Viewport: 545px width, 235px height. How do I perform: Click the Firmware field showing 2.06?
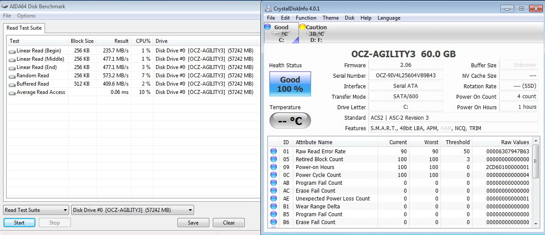click(x=406, y=65)
